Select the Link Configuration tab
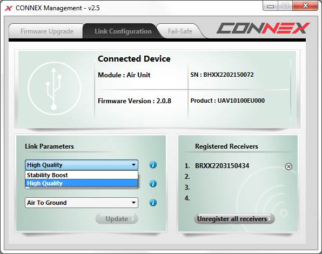Viewport: 322px width, 254px height. (x=123, y=31)
